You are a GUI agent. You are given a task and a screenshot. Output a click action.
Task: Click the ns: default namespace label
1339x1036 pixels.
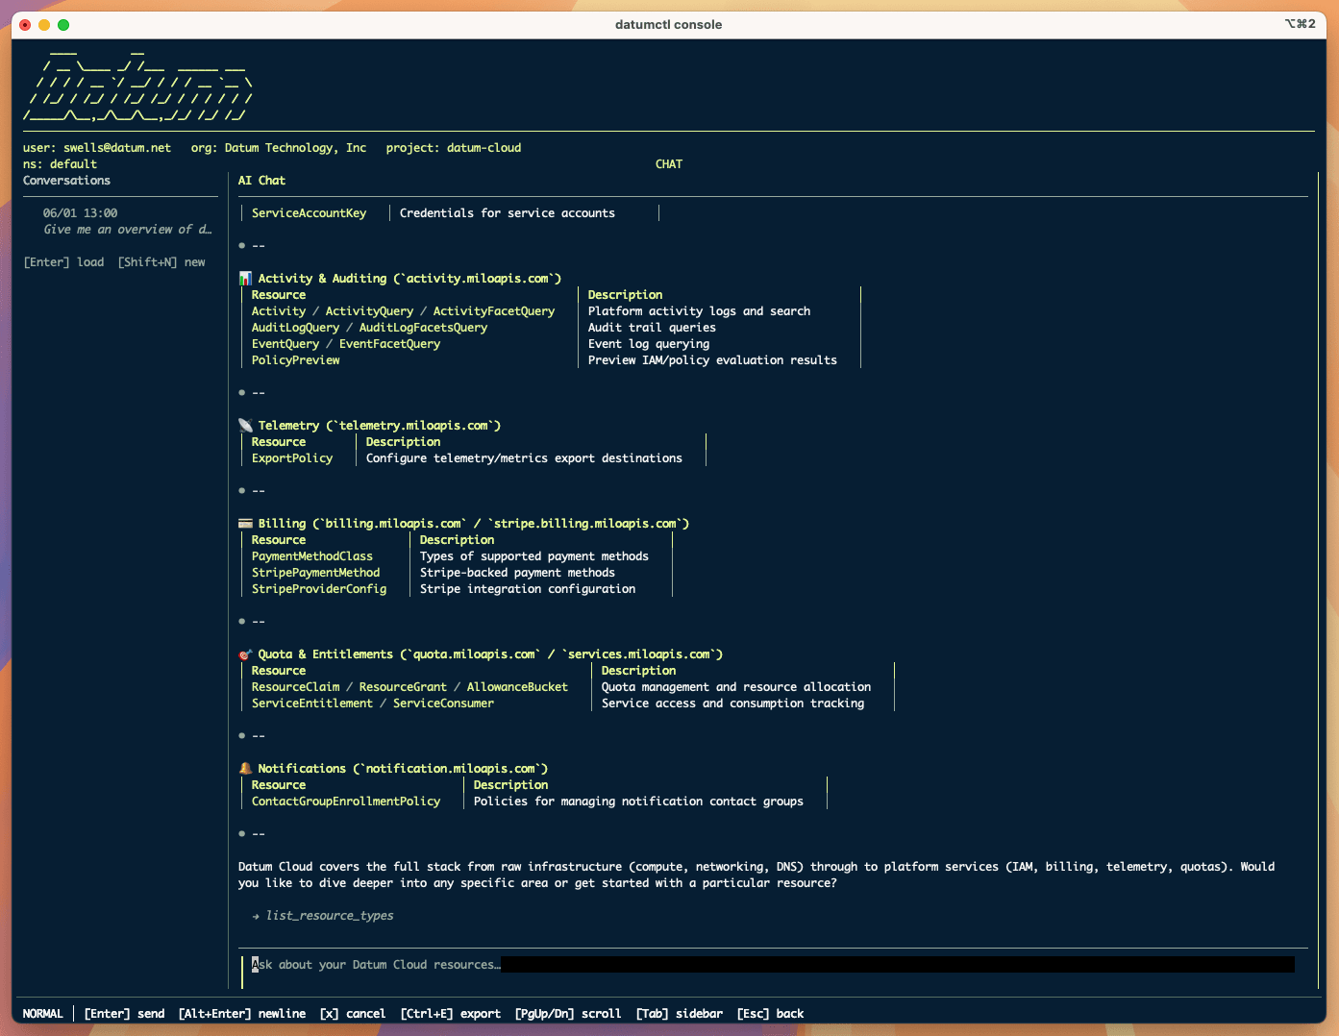click(x=60, y=164)
